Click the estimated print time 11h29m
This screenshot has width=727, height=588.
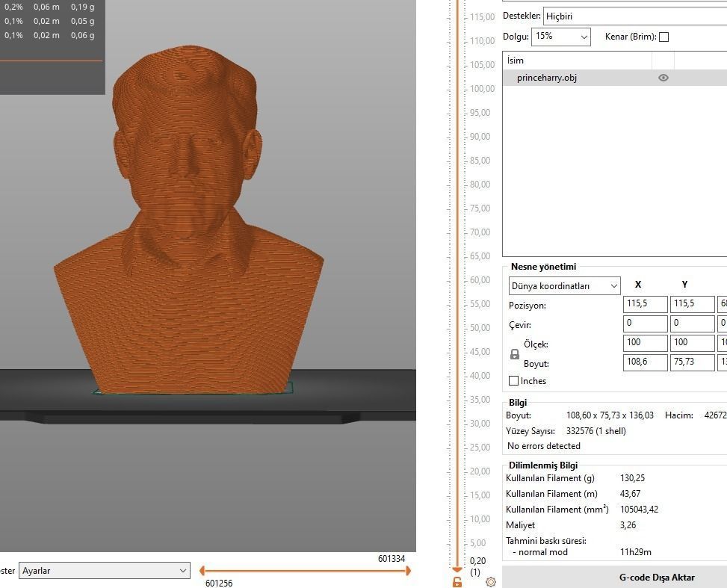[x=636, y=552]
